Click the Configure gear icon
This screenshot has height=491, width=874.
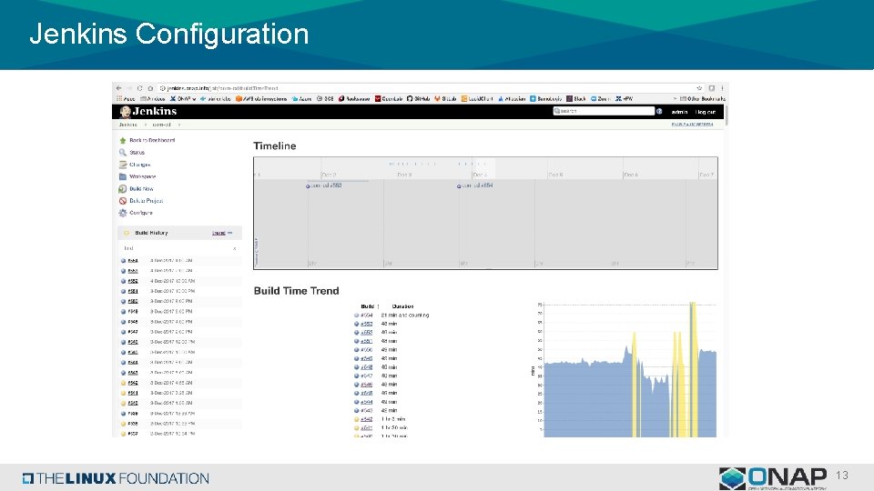coord(123,213)
